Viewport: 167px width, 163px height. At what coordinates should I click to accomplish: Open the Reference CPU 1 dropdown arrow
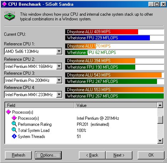59,51
